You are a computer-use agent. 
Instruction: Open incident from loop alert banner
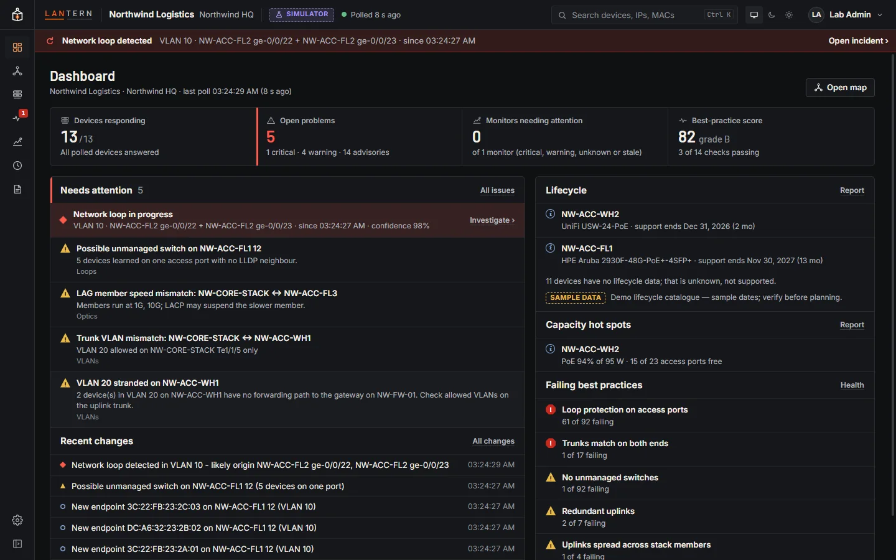coord(858,40)
